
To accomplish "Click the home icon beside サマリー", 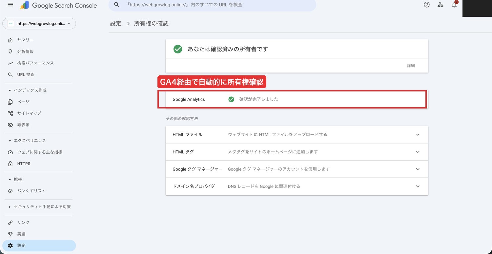I will tap(10, 40).
